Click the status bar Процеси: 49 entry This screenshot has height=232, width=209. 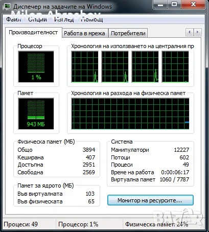click(x=20, y=224)
